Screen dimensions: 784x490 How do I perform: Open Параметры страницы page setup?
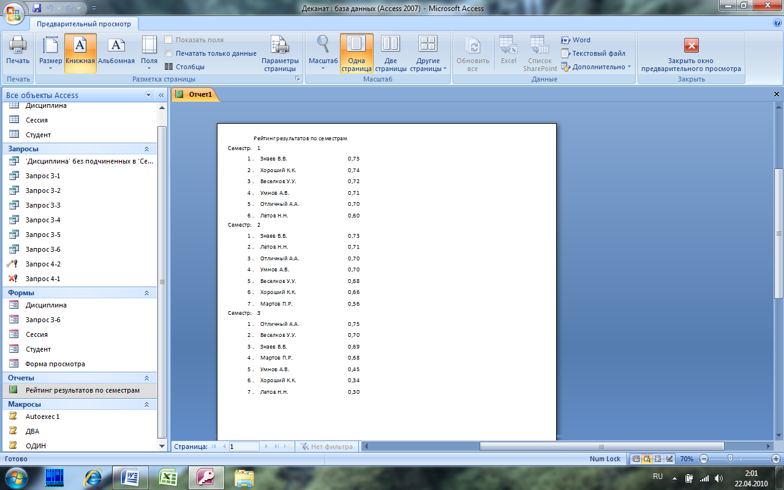click(x=280, y=53)
